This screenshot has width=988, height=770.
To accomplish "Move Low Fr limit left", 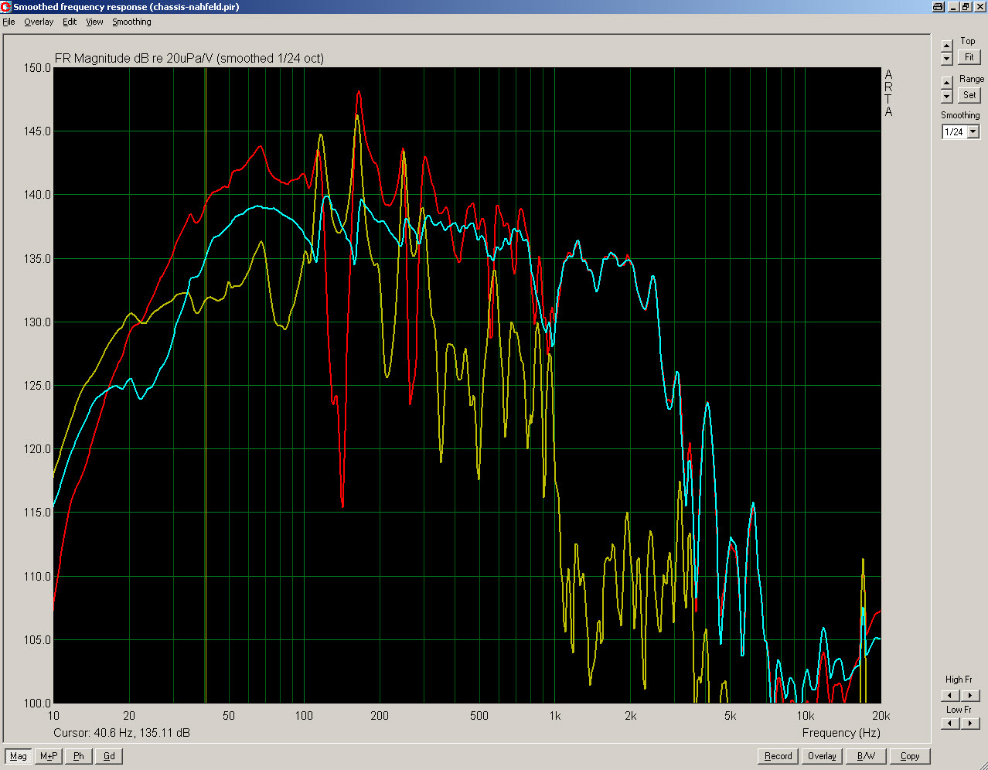I will point(950,724).
